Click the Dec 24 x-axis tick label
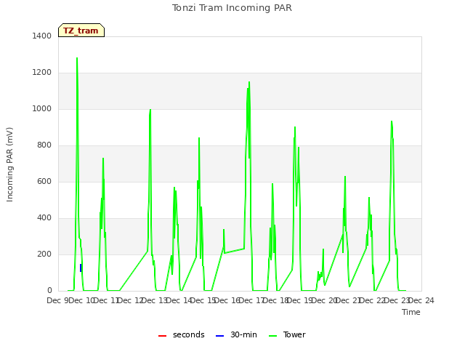This screenshot has width=465, height=349. [x=421, y=300]
